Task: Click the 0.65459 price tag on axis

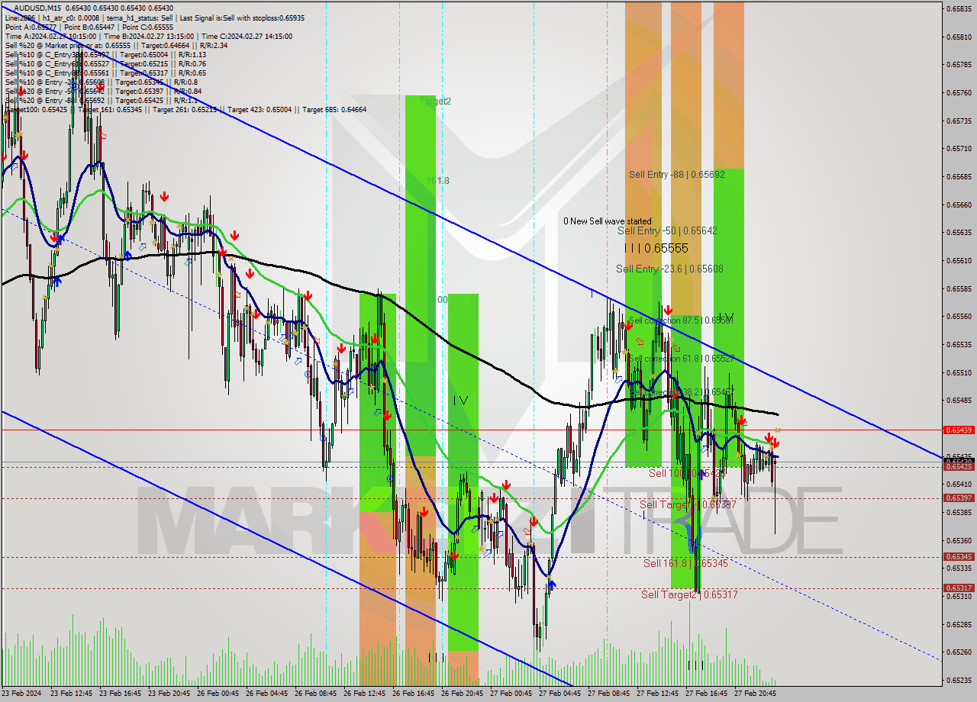Action: [x=959, y=430]
